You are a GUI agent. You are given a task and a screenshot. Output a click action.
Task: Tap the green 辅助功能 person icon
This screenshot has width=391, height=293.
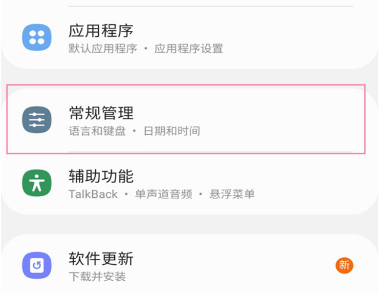point(37,183)
